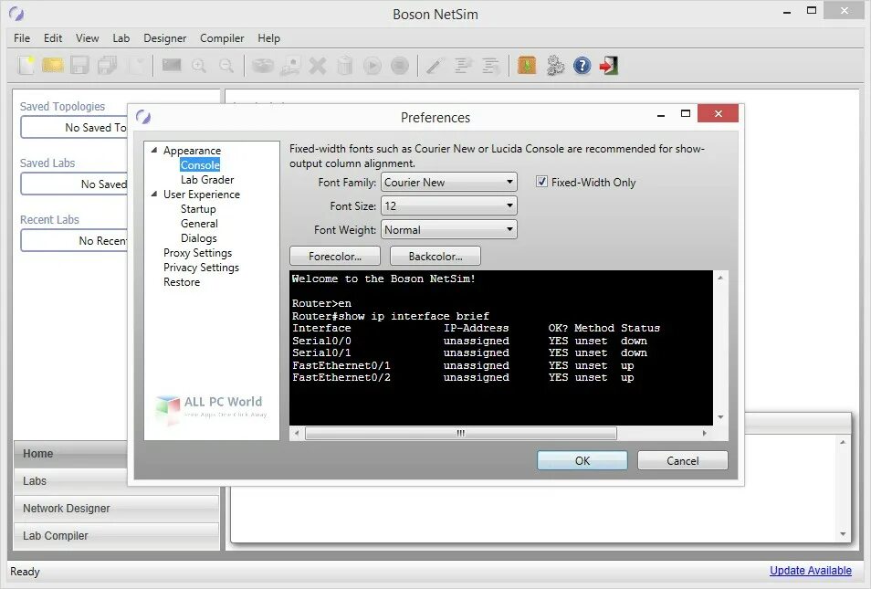
Task: Collapse the User Experience tree node
Action: click(x=154, y=194)
